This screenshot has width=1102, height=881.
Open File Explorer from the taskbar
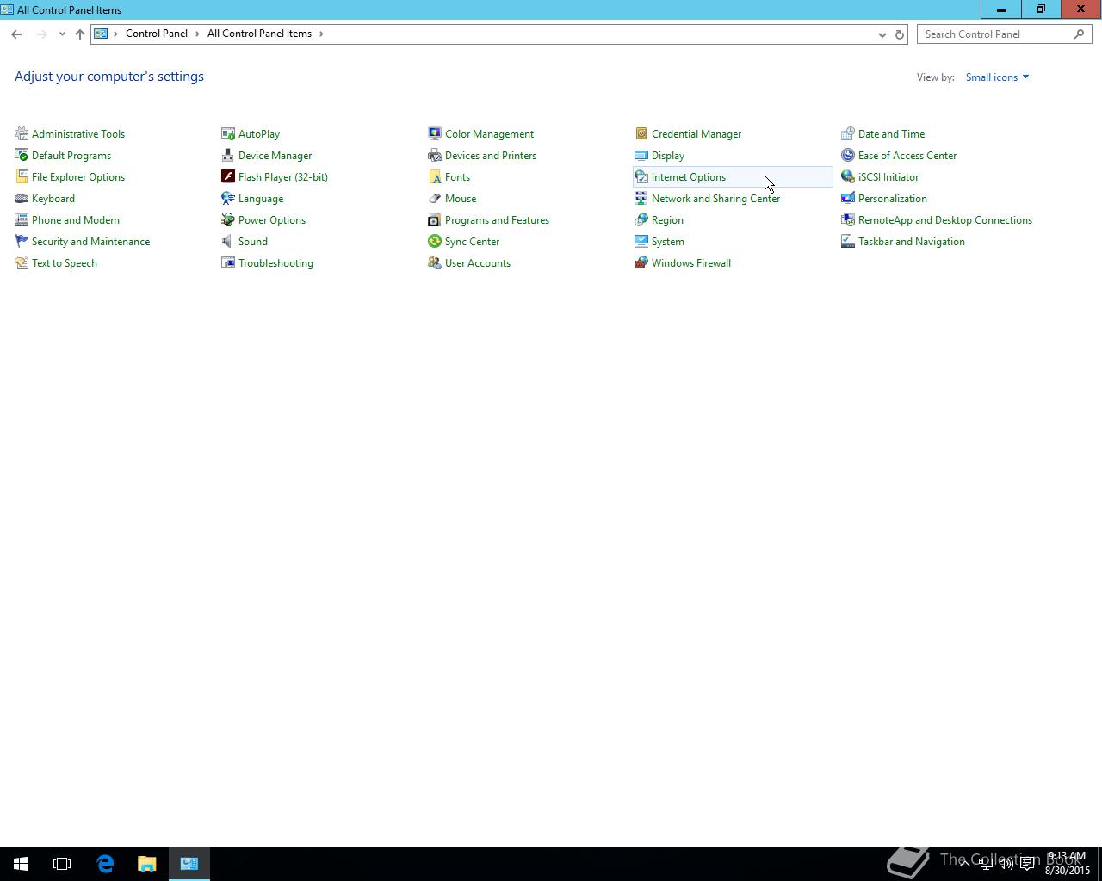click(147, 864)
